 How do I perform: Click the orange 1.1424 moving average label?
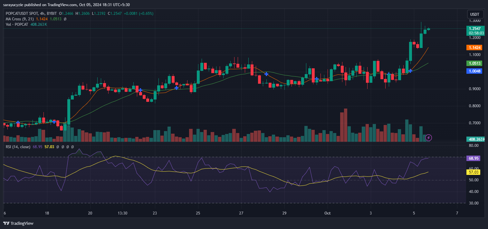474,47
